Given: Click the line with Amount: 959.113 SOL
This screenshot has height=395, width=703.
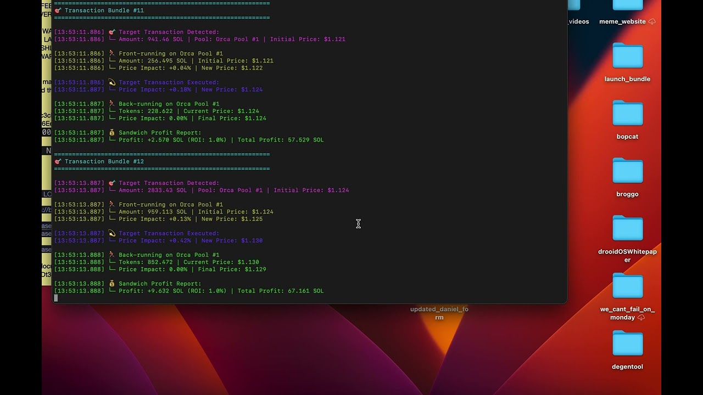Looking at the screenshot, I should tap(164, 212).
